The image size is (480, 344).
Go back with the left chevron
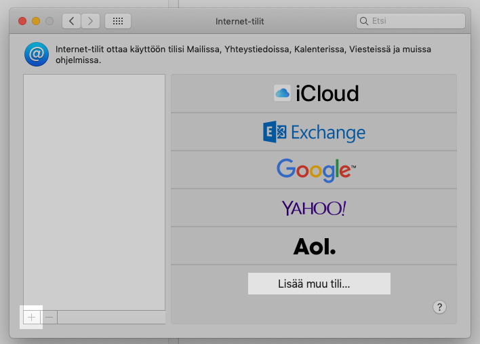point(72,21)
